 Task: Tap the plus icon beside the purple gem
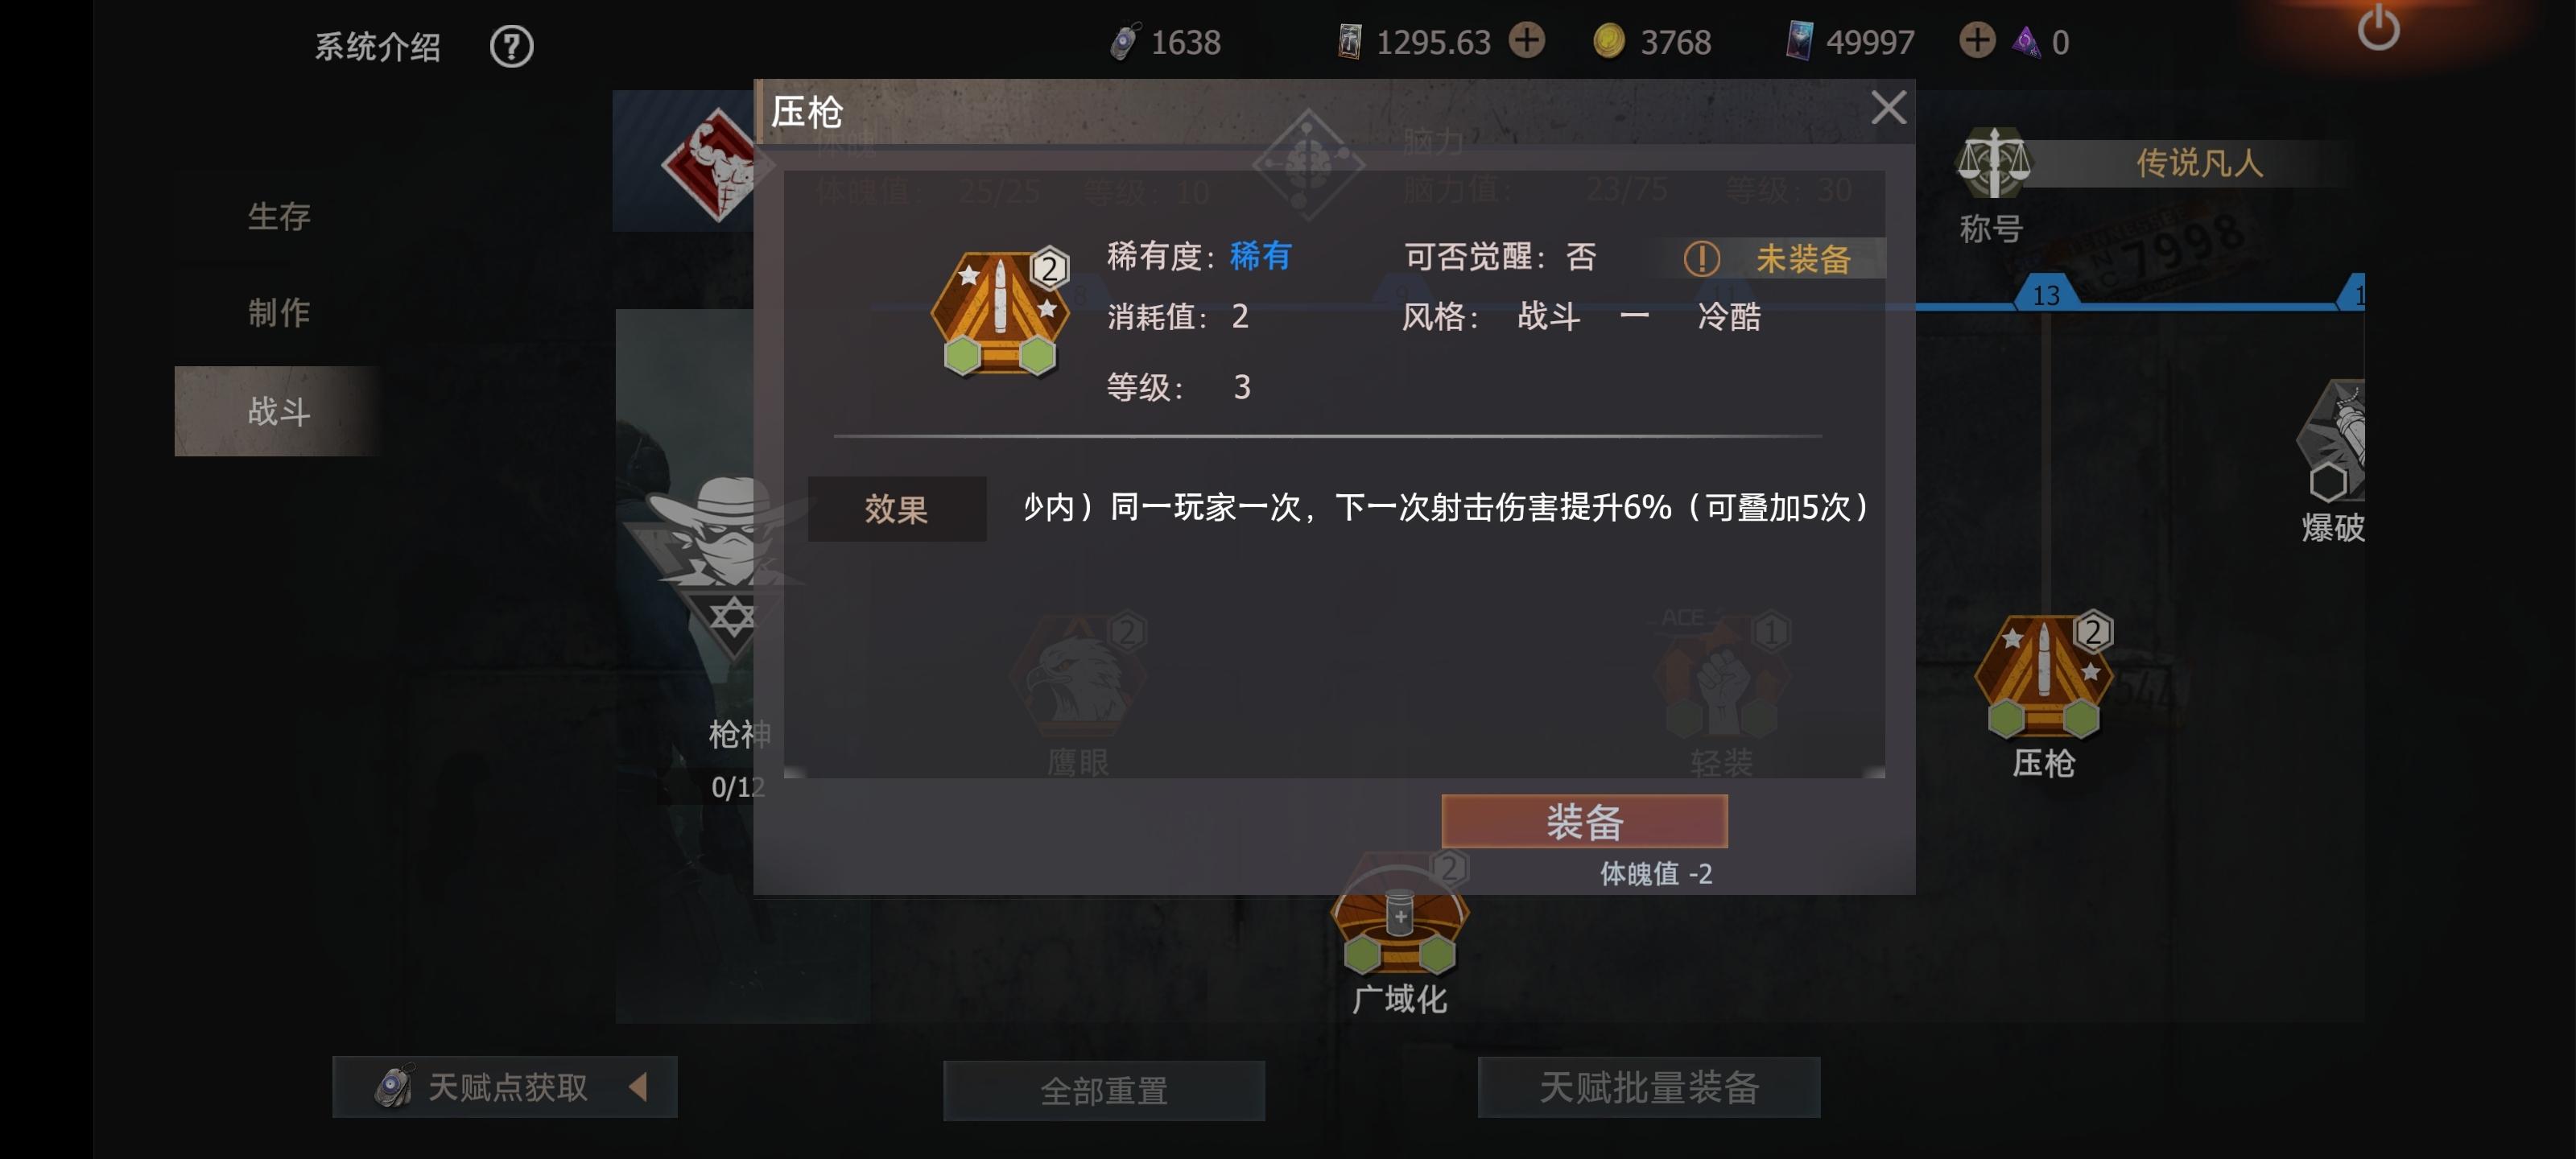(1976, 41)
